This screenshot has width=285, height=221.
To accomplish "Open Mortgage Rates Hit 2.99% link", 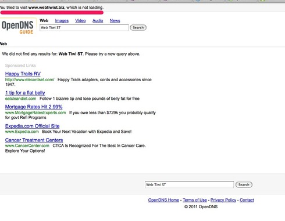I will coord(34,107).
